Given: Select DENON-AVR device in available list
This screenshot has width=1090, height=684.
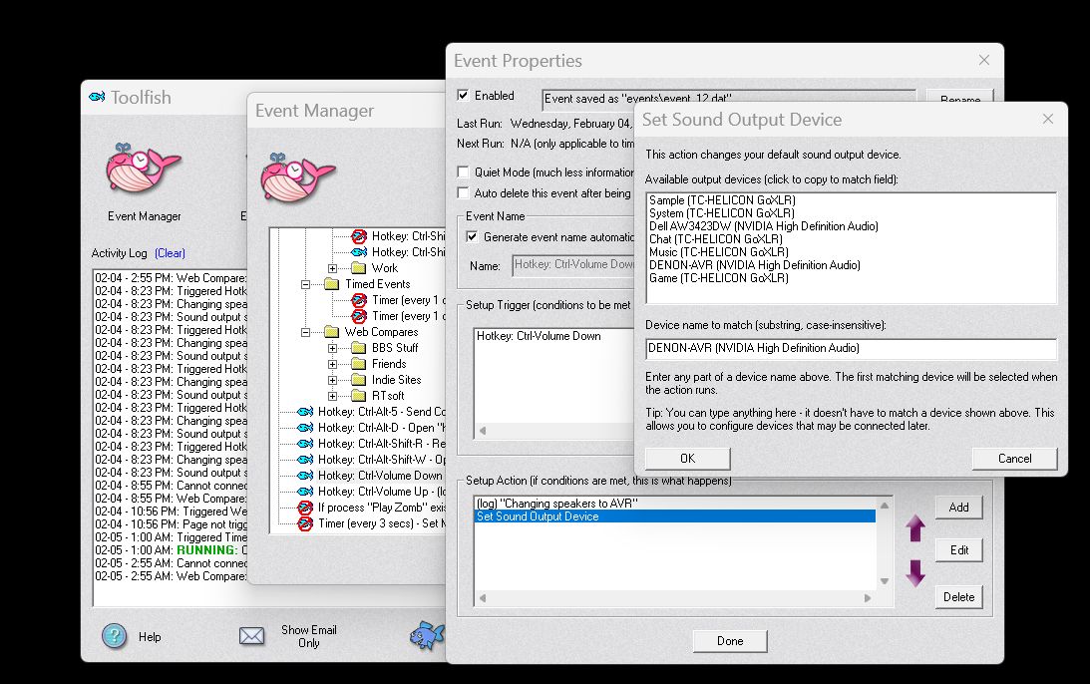Looking at the screenshot, I should tap(754, 265).
